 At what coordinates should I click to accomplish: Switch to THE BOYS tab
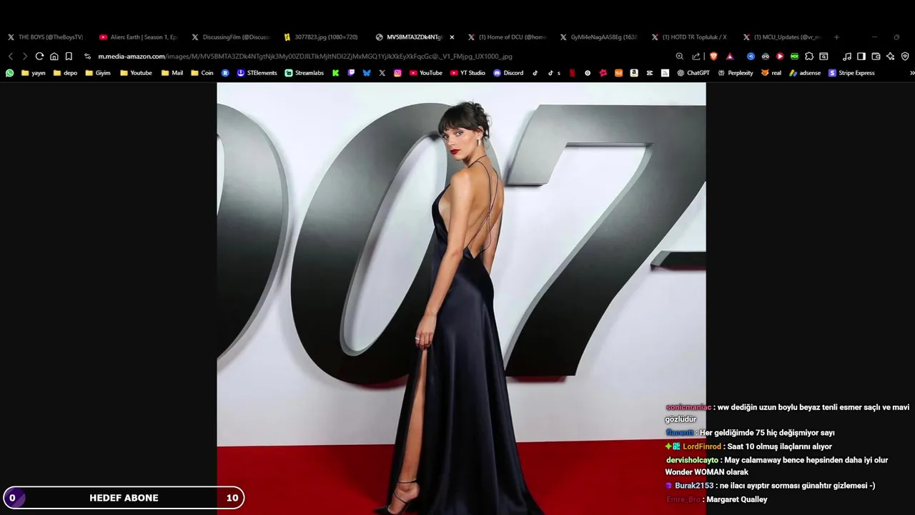coord(46,37)
